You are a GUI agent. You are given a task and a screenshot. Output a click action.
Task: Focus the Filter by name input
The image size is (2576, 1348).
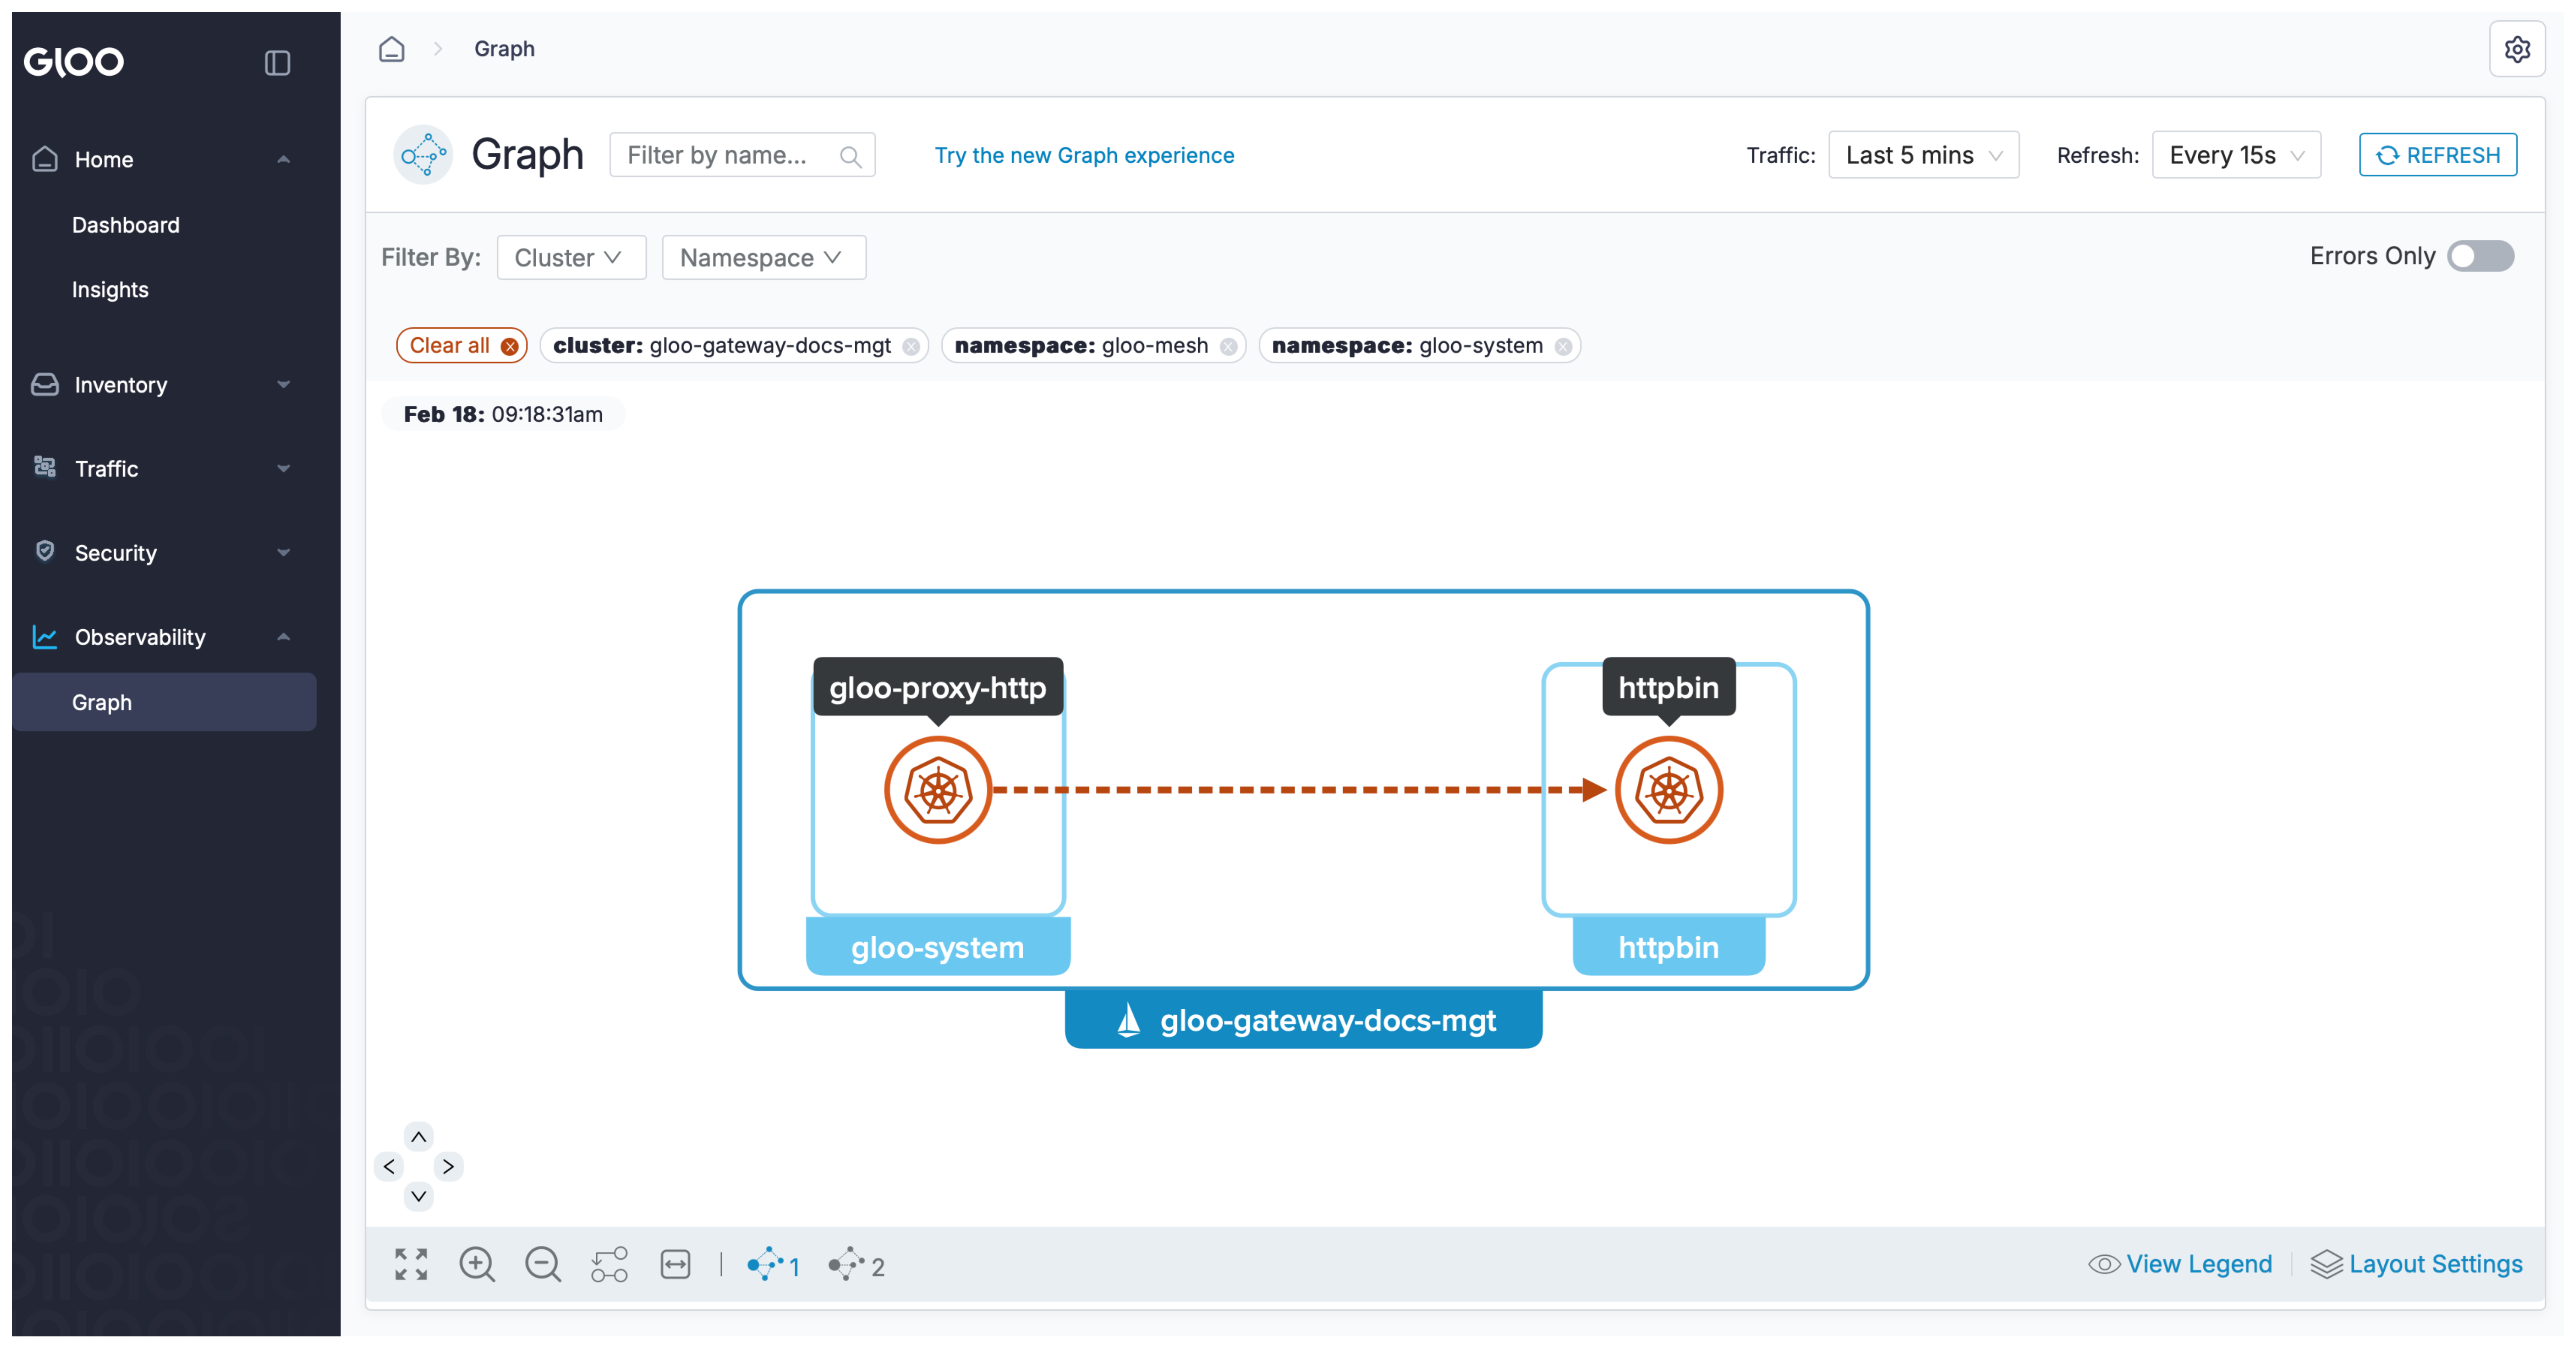coord(742,155)
